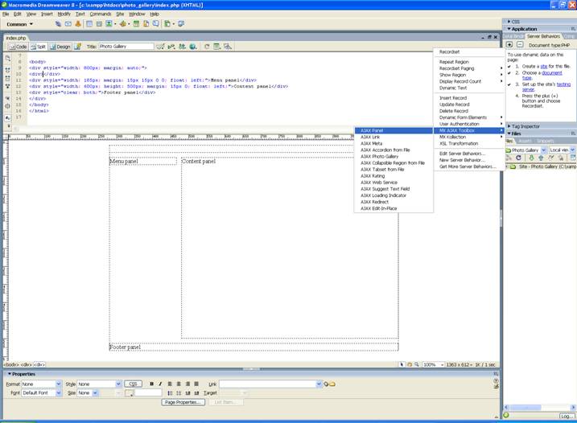Browse for link file folder icon
The width and height of the screenshot is (577, 423).
coord(332,384)
